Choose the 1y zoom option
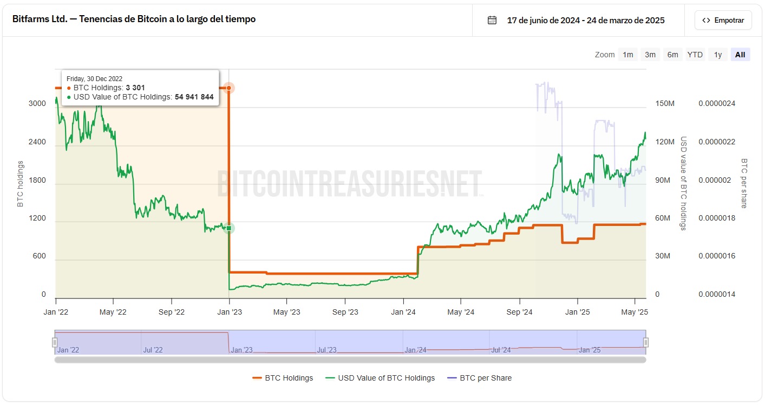 coord(718,55)
